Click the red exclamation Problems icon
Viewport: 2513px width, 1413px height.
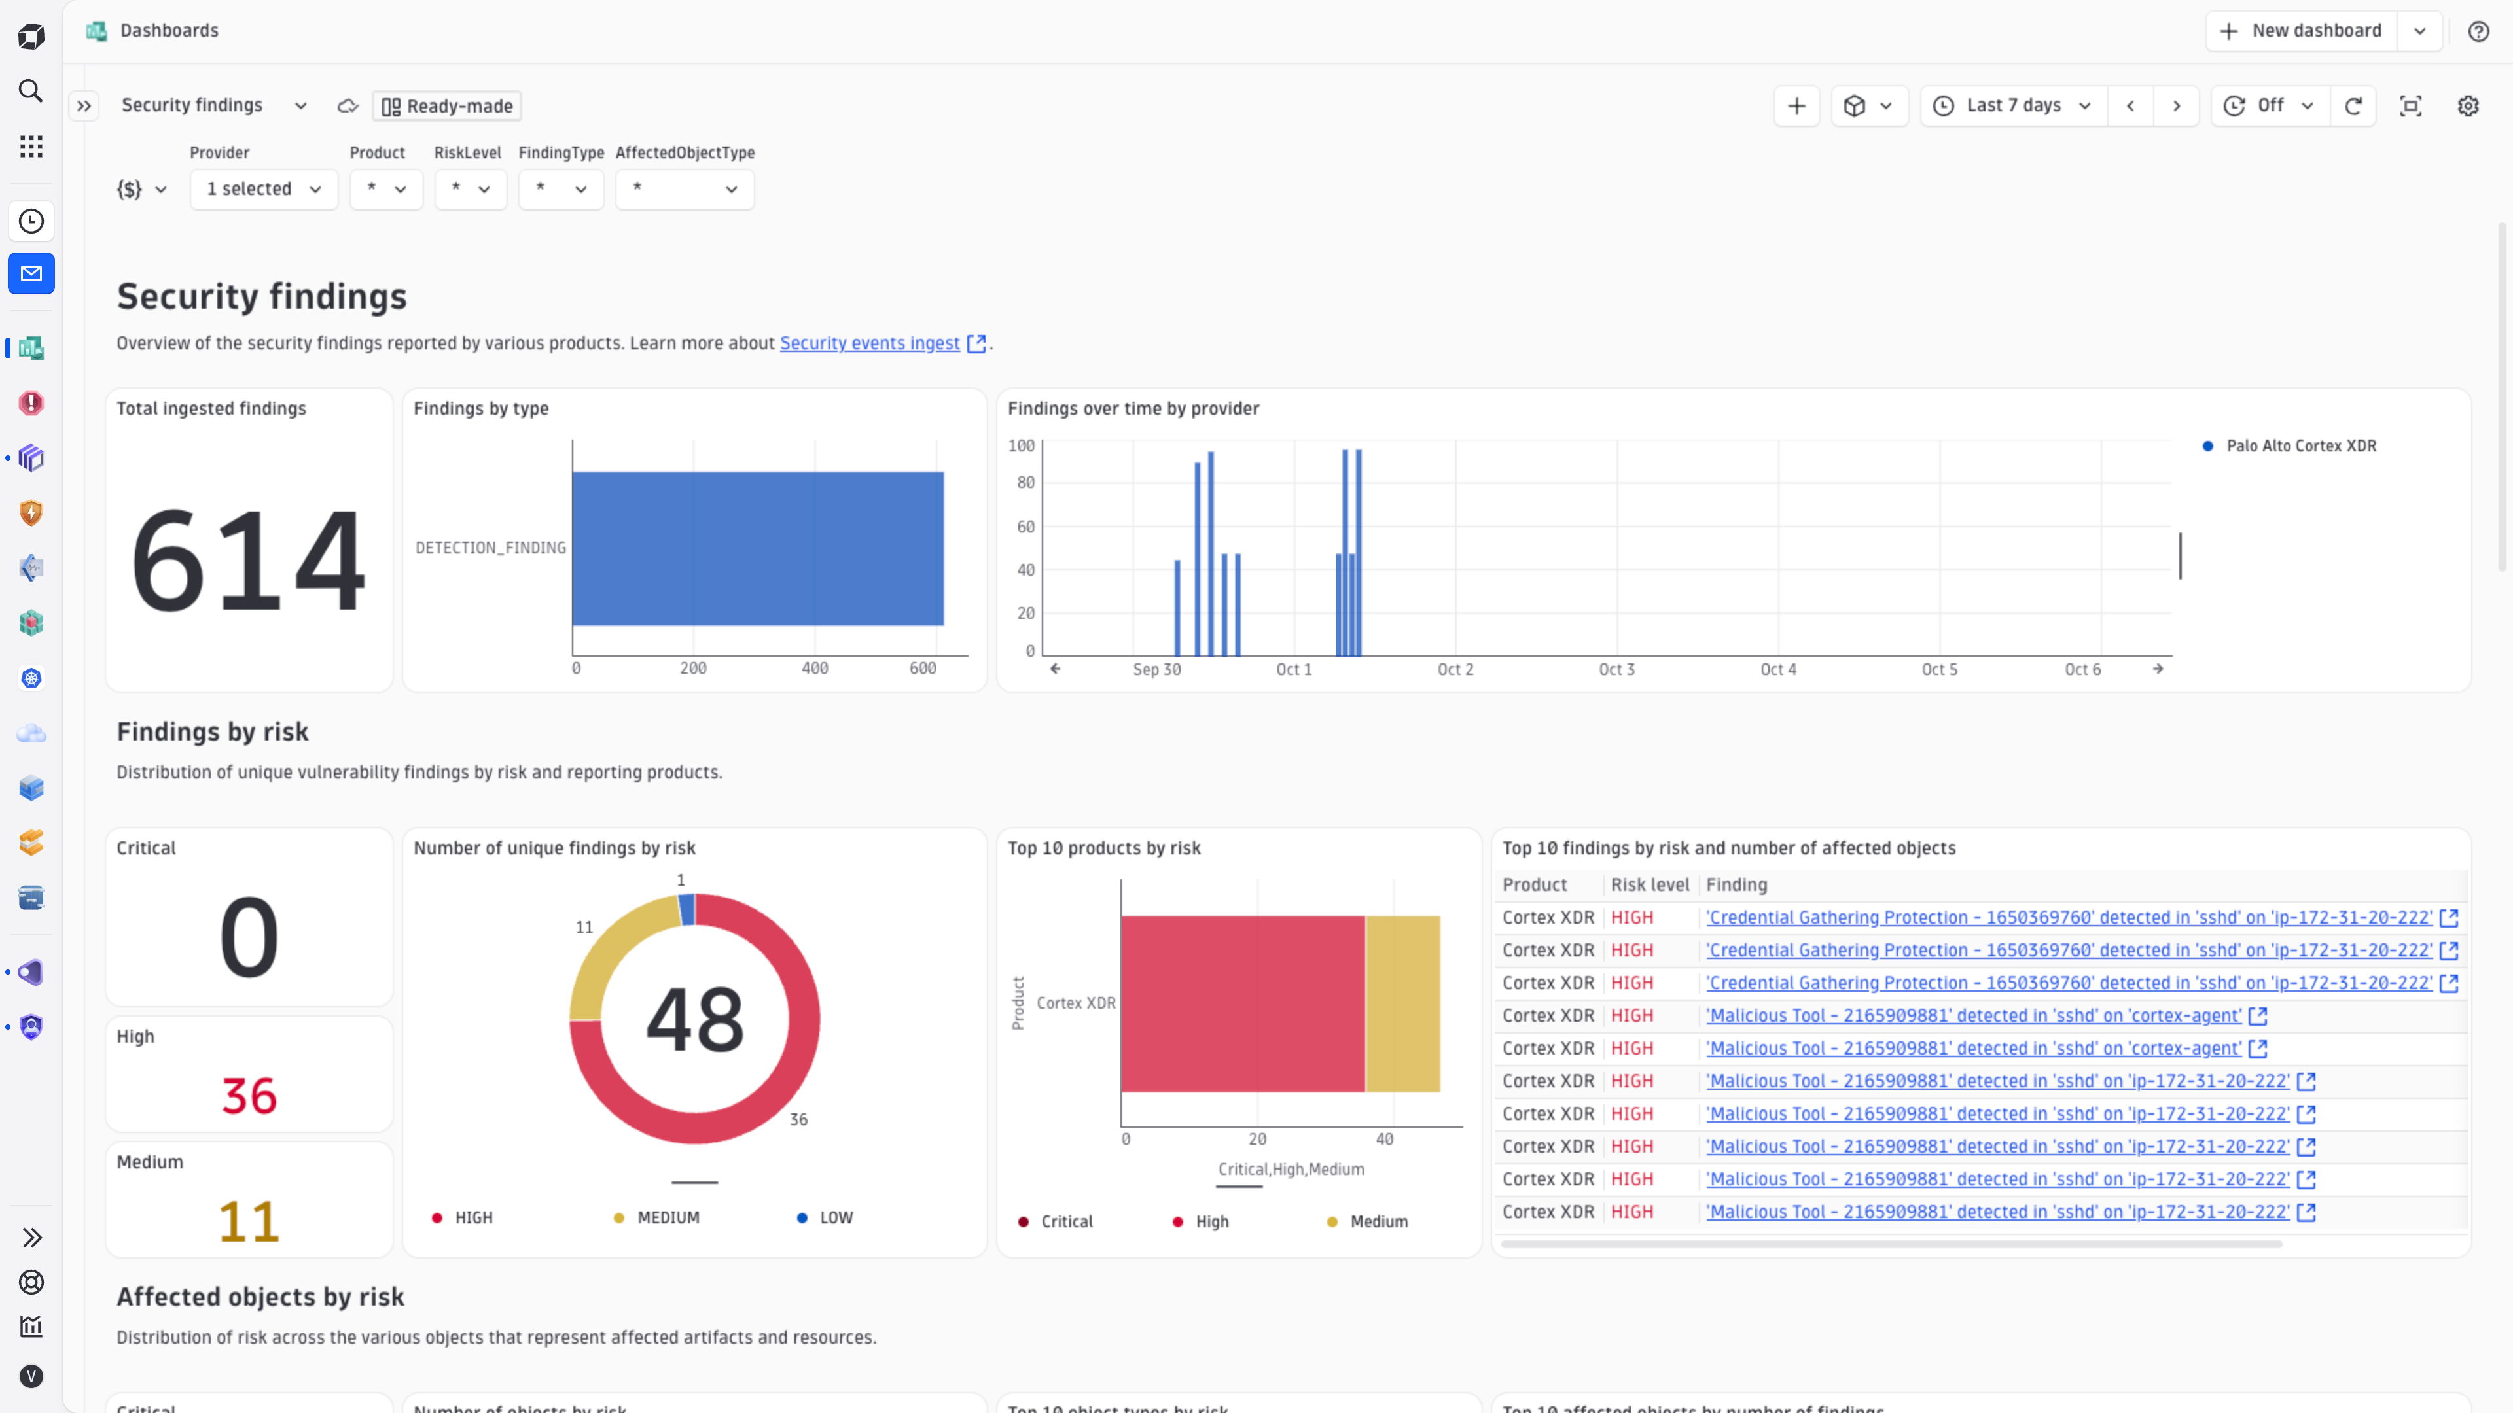tap(31, 403)
